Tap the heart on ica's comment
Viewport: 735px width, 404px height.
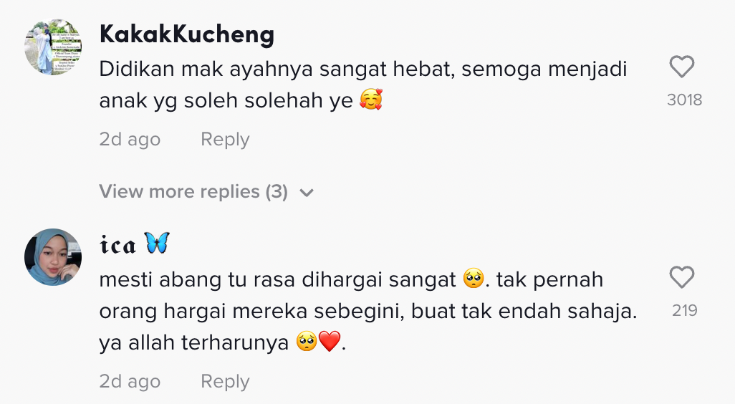681,277
